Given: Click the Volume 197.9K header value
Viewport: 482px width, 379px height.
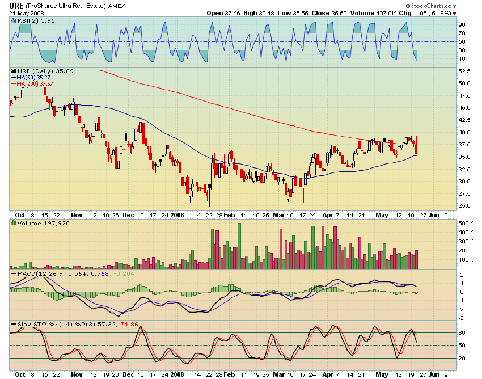Looking at the screenshot, I should pyautogui.click(x=373, y=13).
